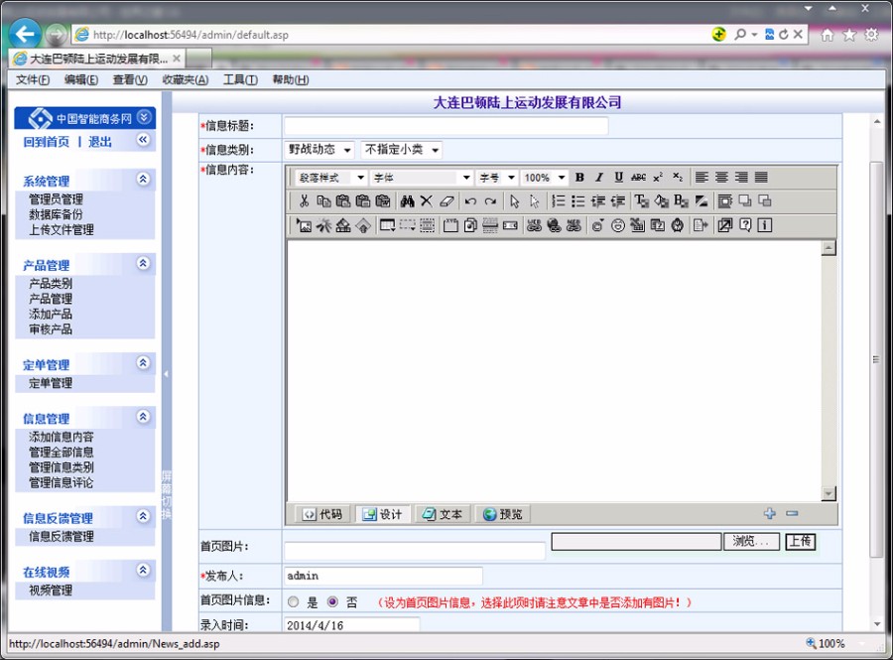Click the 上传 upload button
Image resolution: width=893 pixels, height=660 pixels.
pos(800,542)
